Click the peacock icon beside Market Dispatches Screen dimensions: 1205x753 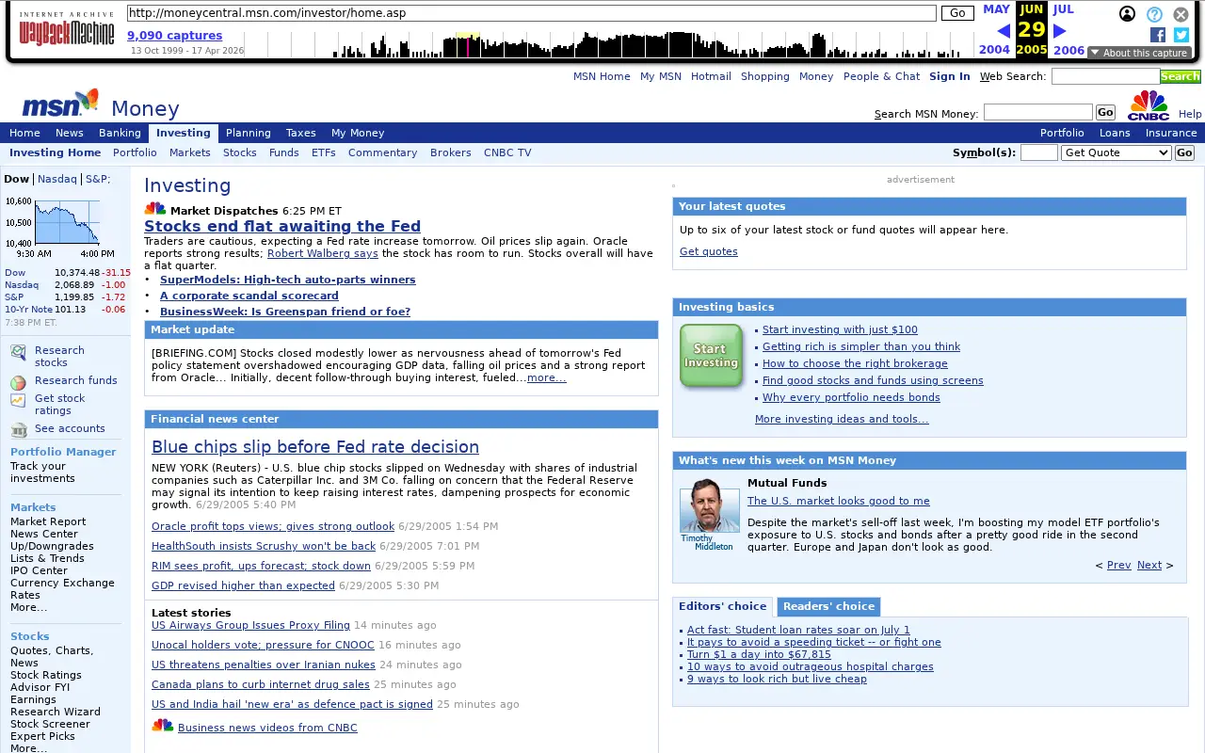click(x=155, y=209)
